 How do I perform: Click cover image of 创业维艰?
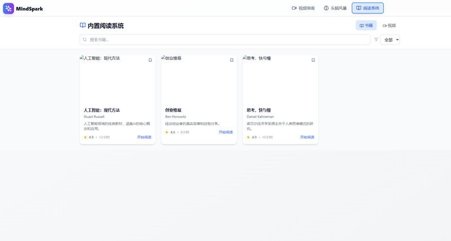tap(199, 80)
